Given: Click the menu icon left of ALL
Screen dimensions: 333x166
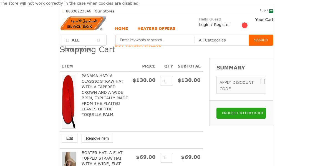Looking at the screenshot, I should (67, 40).
